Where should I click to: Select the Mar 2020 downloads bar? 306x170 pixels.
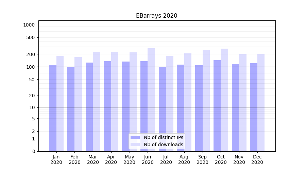97,101
